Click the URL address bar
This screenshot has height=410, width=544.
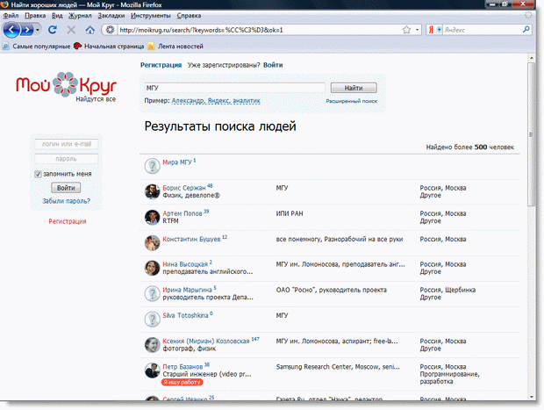(x=260, y=30)
